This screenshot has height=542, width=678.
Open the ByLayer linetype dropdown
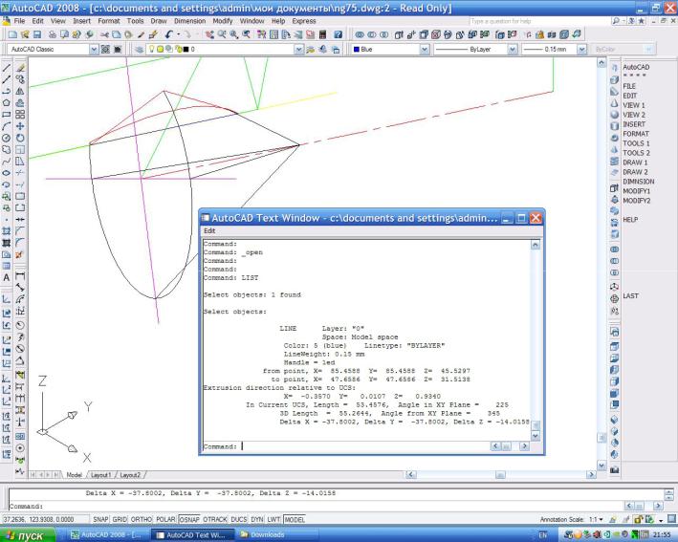click(513, 50)
